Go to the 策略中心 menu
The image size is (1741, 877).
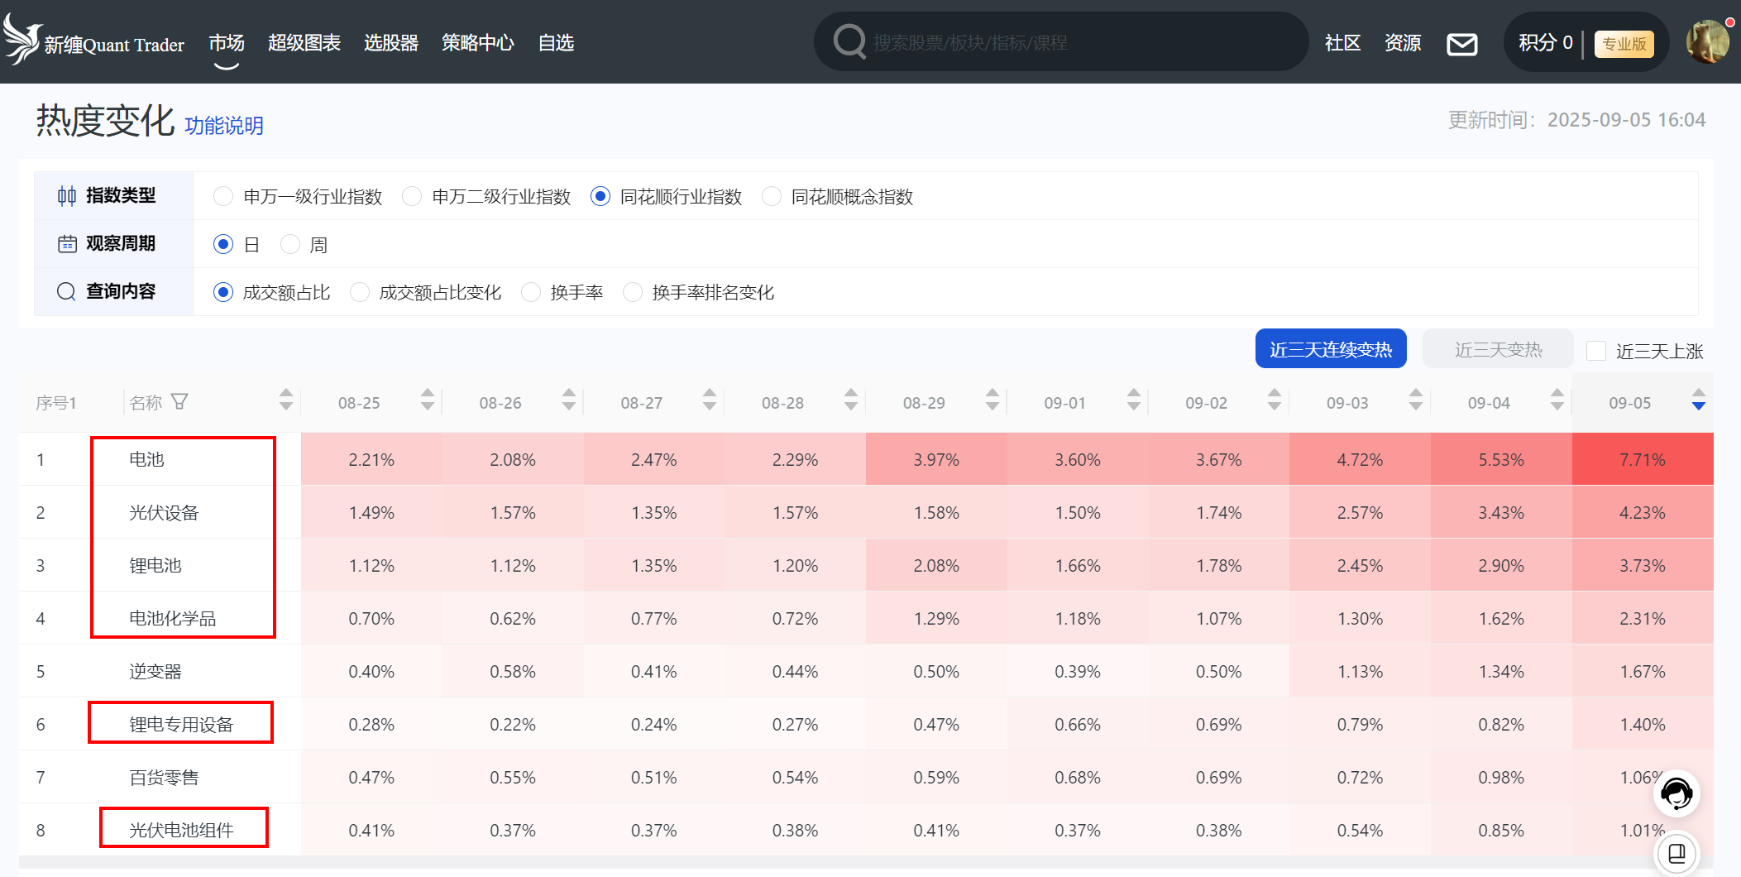[x=477, y=43]
